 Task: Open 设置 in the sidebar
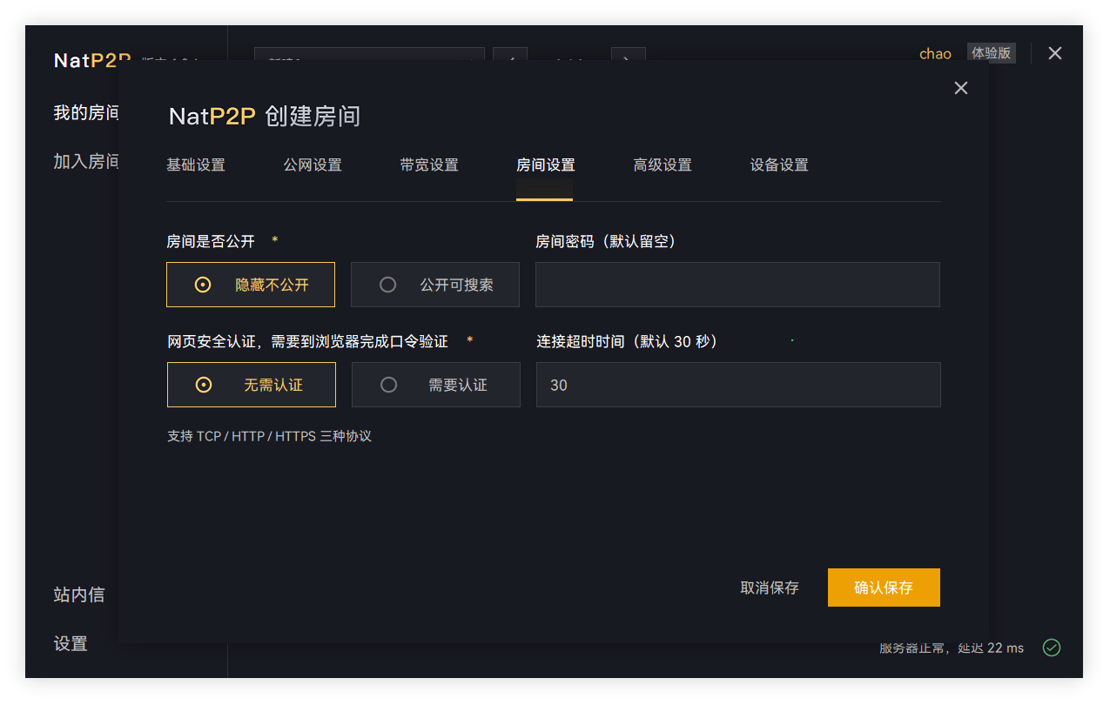(x=71, y=643)
